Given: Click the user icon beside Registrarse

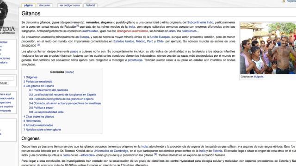Looking at the screenshot, I should 284,1.
